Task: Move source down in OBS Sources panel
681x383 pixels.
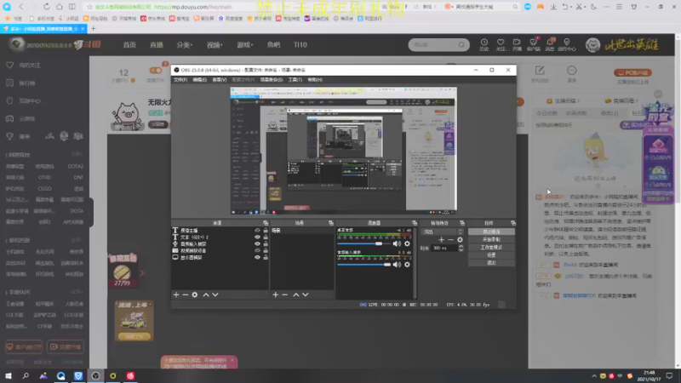Action: (215, 294)
